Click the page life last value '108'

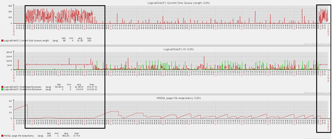pyautogui.click(x=49, y=136)
